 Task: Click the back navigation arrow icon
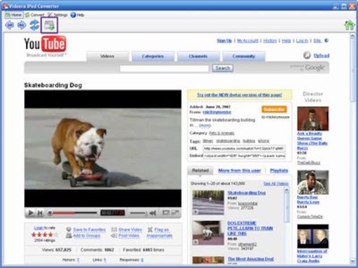click(x=10, y=24)
